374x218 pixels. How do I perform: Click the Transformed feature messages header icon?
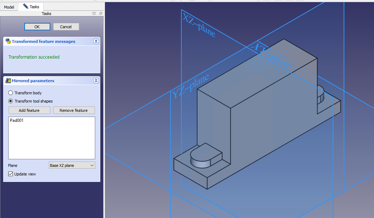click(x=8, y=41)
